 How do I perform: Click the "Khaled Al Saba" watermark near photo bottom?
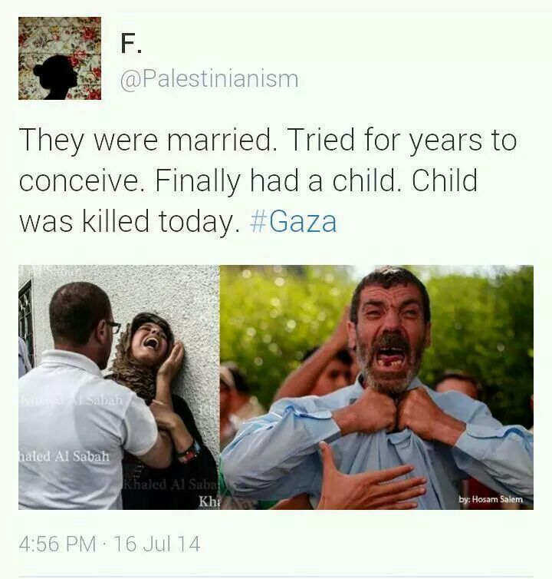pyautogui.click(x=171, y=485)
